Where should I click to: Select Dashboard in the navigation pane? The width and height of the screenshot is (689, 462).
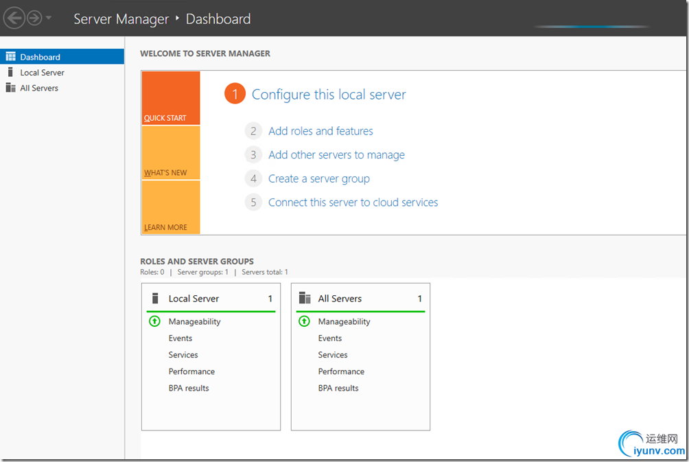(62, 57)
